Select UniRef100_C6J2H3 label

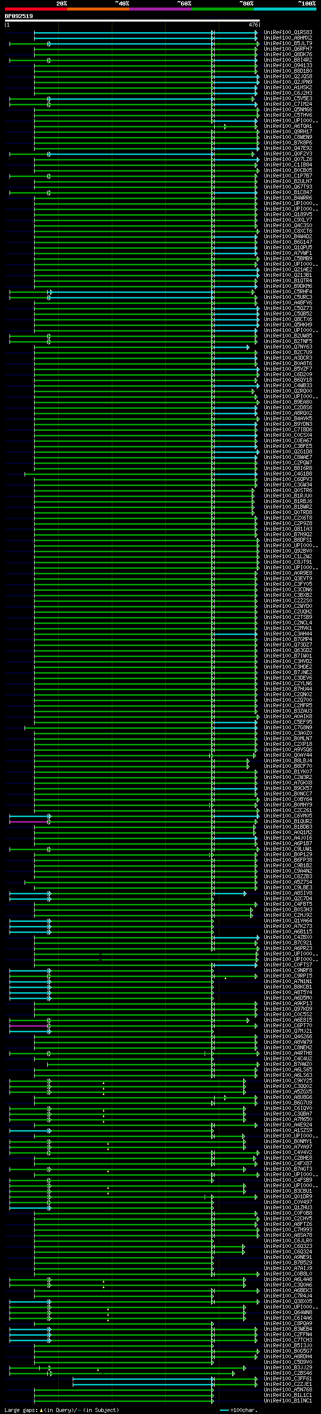pos(288,93)
